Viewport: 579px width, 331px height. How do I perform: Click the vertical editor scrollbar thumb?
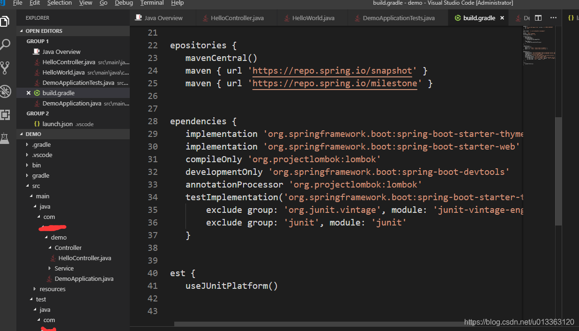click(558, 171)
